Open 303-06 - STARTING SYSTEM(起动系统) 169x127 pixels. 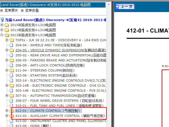click(x=46, y=75)
